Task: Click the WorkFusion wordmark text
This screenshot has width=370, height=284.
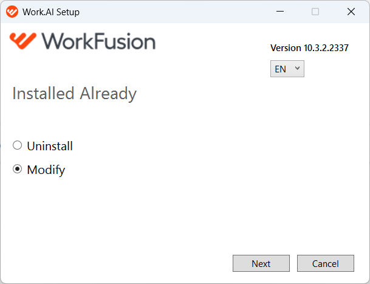Action: 98,41
